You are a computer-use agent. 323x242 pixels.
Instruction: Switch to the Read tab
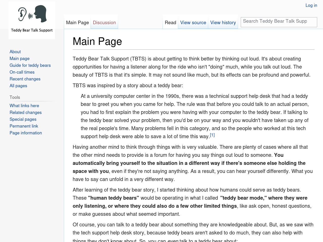170,22
